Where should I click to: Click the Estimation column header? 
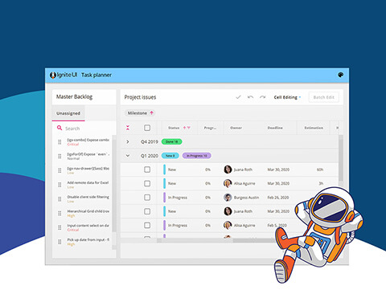coord(314,128)
